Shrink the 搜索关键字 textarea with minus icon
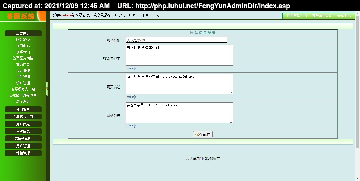 point(129,68)
